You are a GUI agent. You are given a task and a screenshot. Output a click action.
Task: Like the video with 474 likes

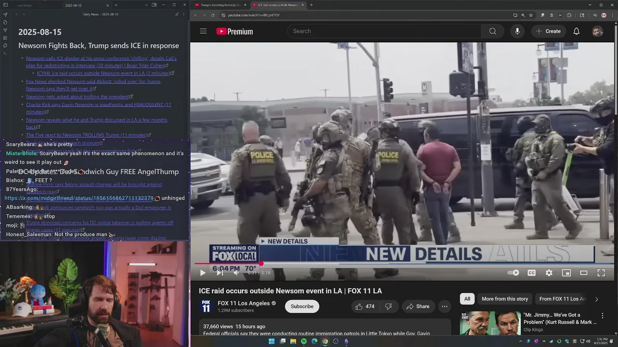365,307
